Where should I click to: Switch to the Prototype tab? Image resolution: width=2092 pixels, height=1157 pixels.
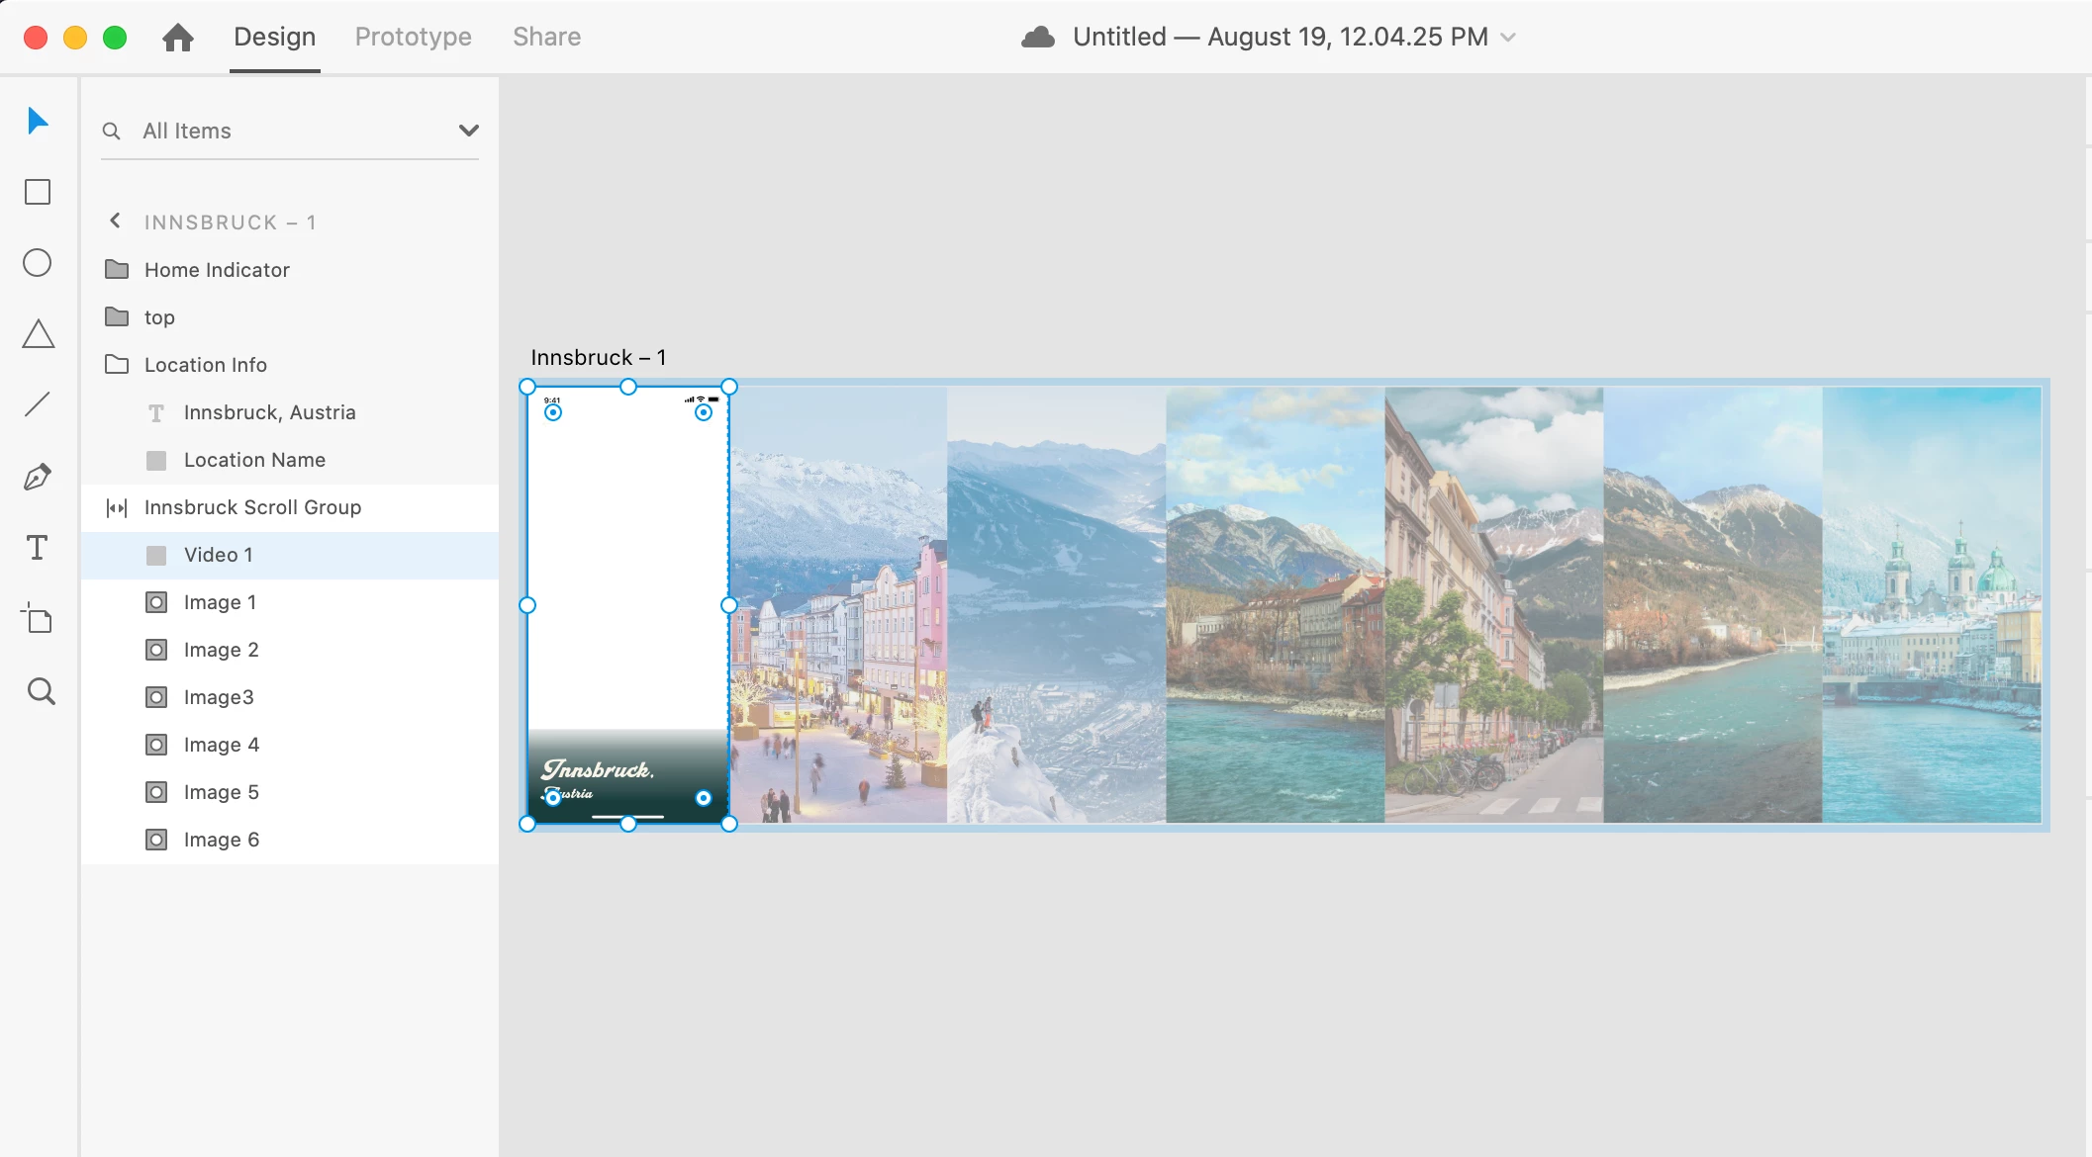tap(413, 38)
